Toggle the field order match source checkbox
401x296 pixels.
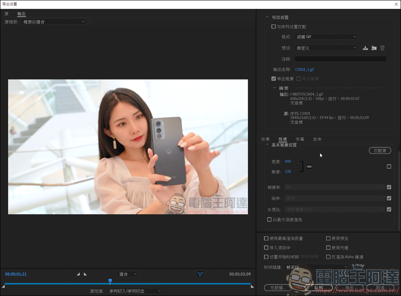389,198
